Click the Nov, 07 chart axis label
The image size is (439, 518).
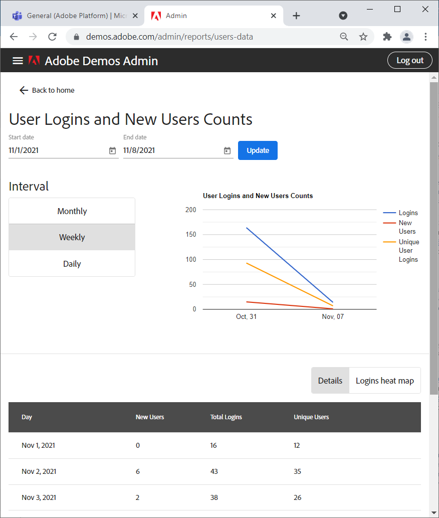tap(333, 316)
